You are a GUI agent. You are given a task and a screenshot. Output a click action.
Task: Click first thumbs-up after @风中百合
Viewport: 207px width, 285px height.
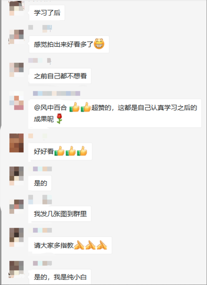[75, 107]
